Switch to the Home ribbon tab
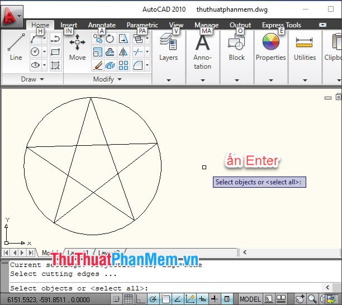Viewport: 342px width, 305px height. coord(40,25)
